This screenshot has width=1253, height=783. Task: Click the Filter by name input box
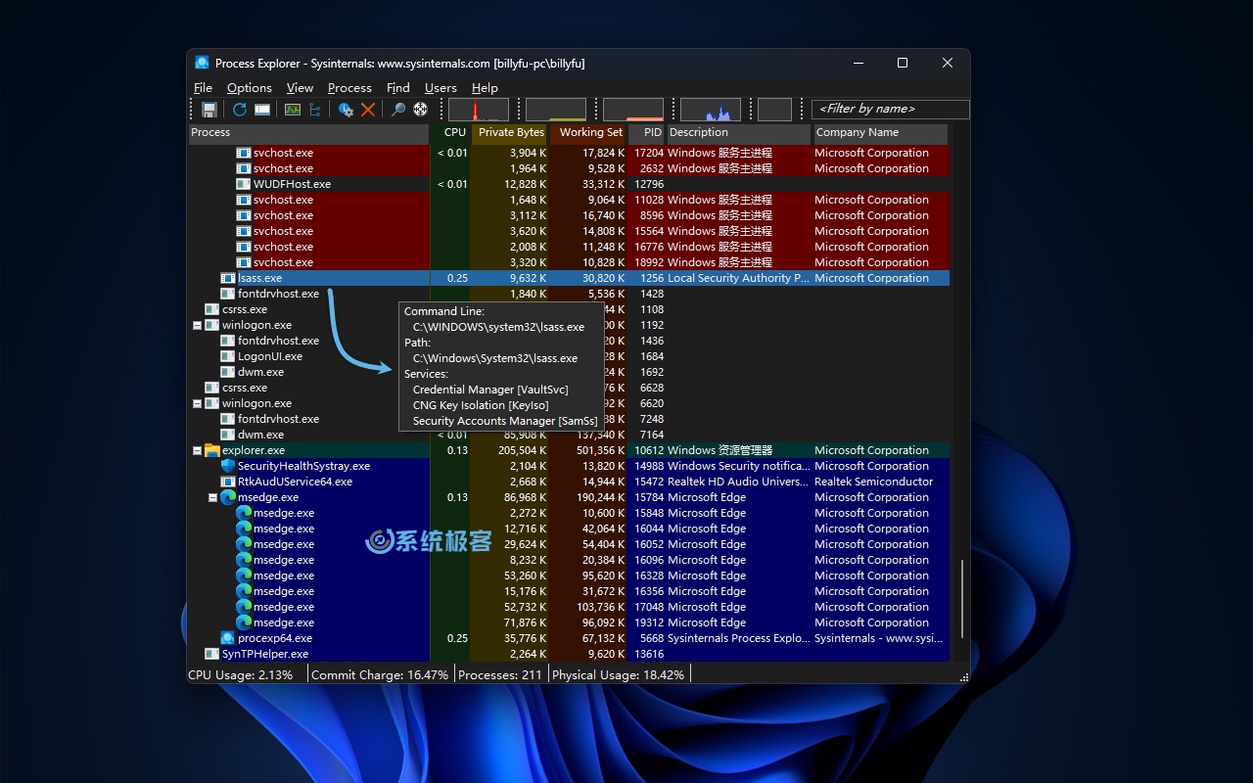tap(890, 110)
